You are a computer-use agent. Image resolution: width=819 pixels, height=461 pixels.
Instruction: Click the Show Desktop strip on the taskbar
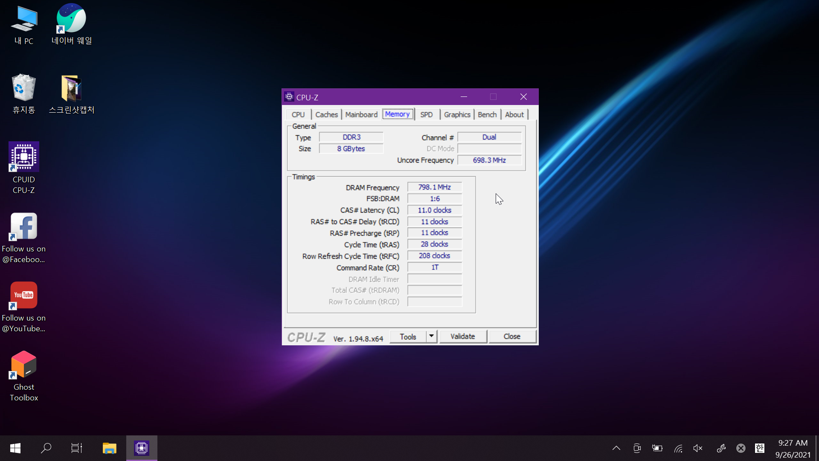817,448
